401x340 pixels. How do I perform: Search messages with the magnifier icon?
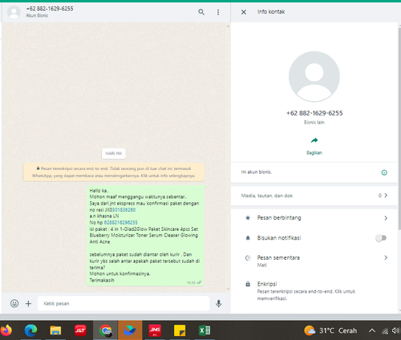pyautogui.click(x=201, y=12)
